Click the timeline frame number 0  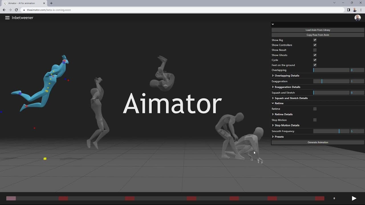click(x=334, y=198)
